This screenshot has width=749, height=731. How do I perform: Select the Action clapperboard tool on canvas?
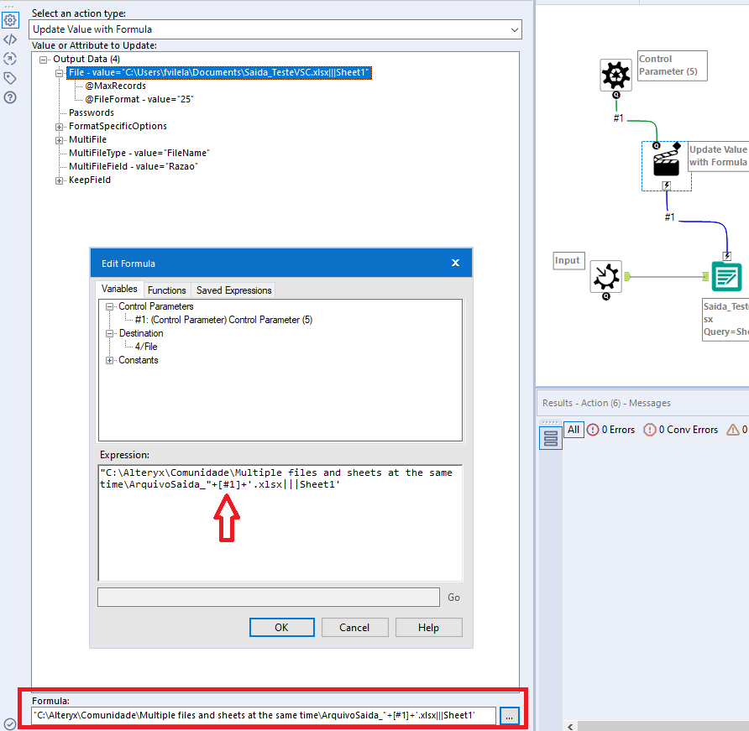(666, 162)
